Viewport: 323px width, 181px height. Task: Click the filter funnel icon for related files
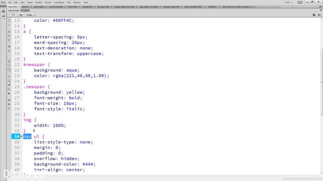321,10
